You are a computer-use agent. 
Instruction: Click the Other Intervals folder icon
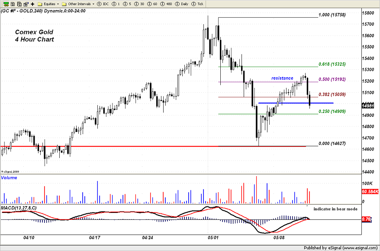coord(64,4)
